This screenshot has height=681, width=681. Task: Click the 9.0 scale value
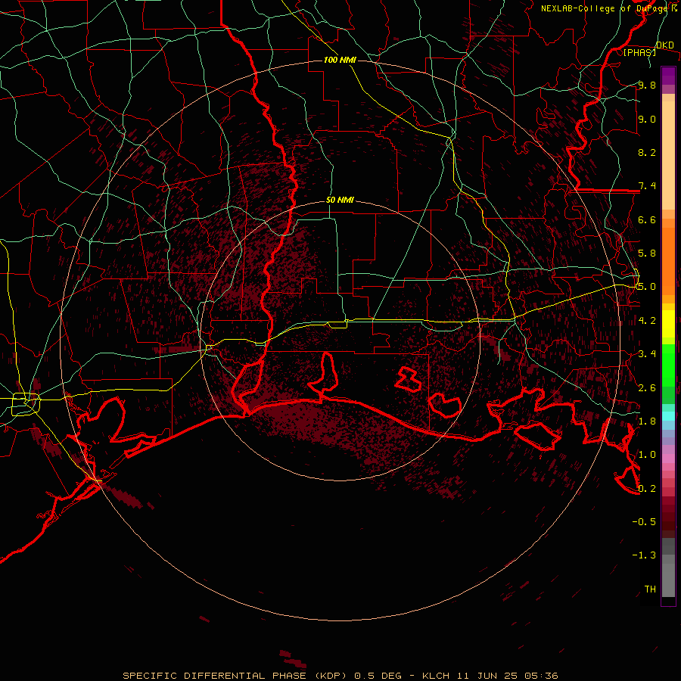[647, 119]
